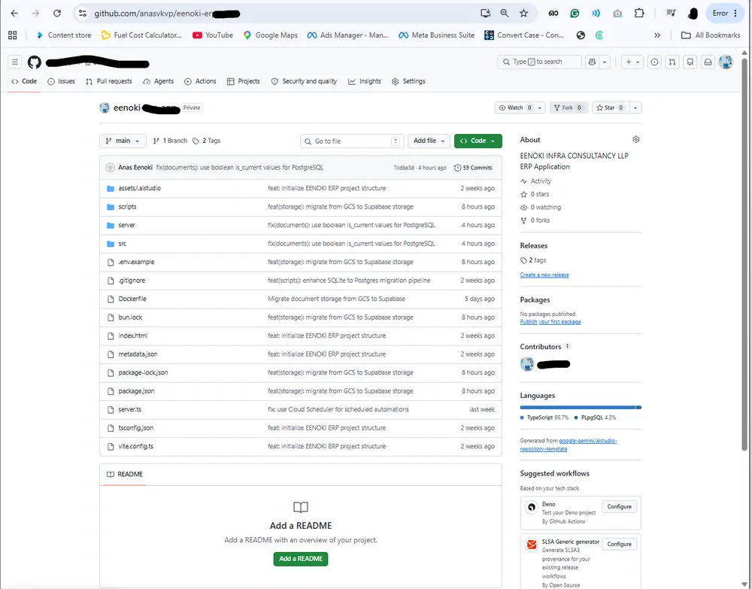Open the browser extensions puzzle icon

tap(639, 14)
